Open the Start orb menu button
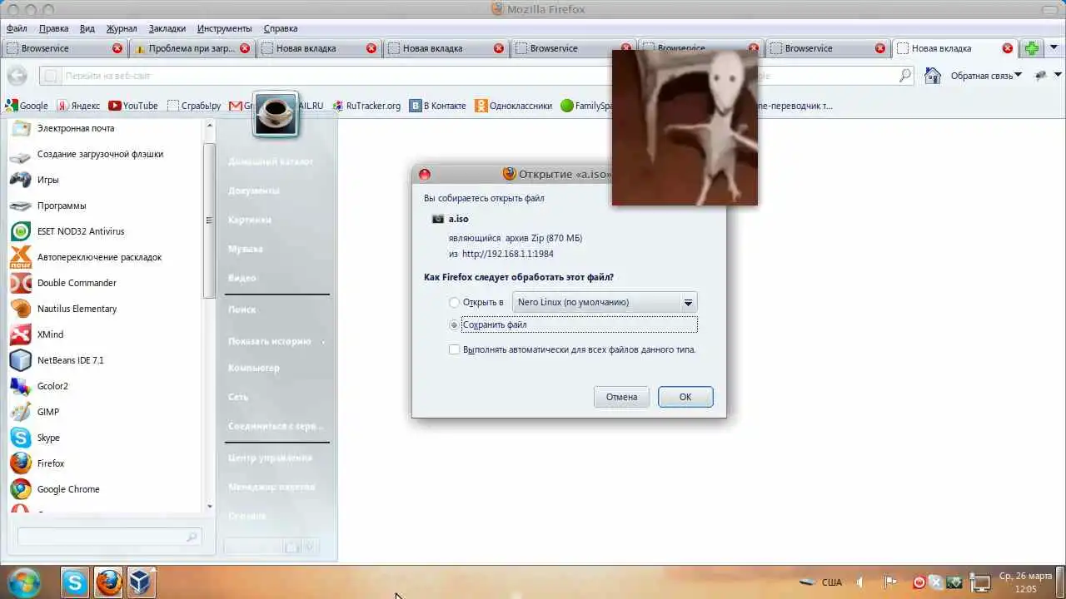Image resolution: width=1066 pixels, height=599 pixels. [x=22, y=582]
